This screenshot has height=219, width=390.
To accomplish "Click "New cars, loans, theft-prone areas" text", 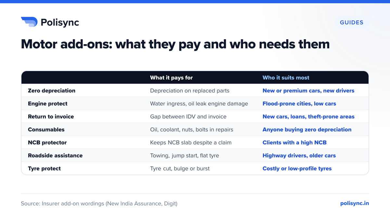I will (308, 117).
